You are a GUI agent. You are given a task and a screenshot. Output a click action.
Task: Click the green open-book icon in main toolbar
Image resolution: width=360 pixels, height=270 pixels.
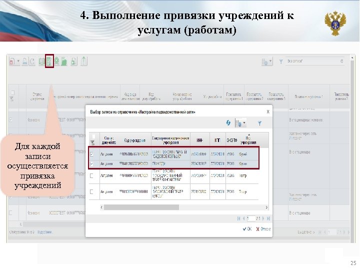(41, 61)
